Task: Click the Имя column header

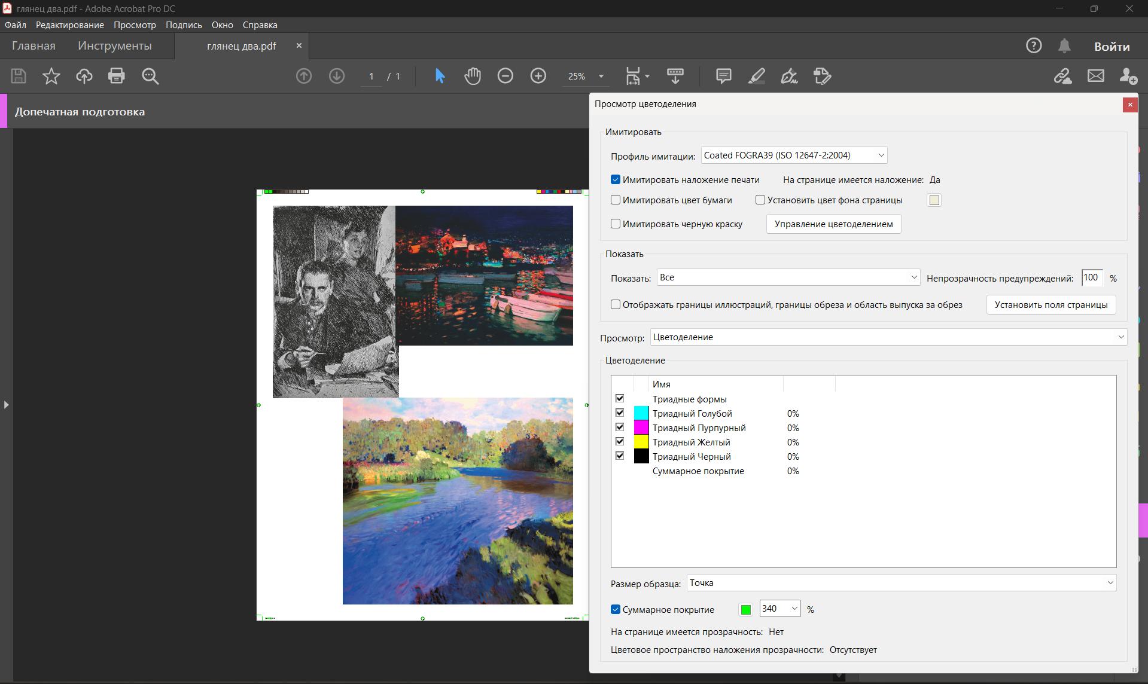Action: tap(717, 384)
